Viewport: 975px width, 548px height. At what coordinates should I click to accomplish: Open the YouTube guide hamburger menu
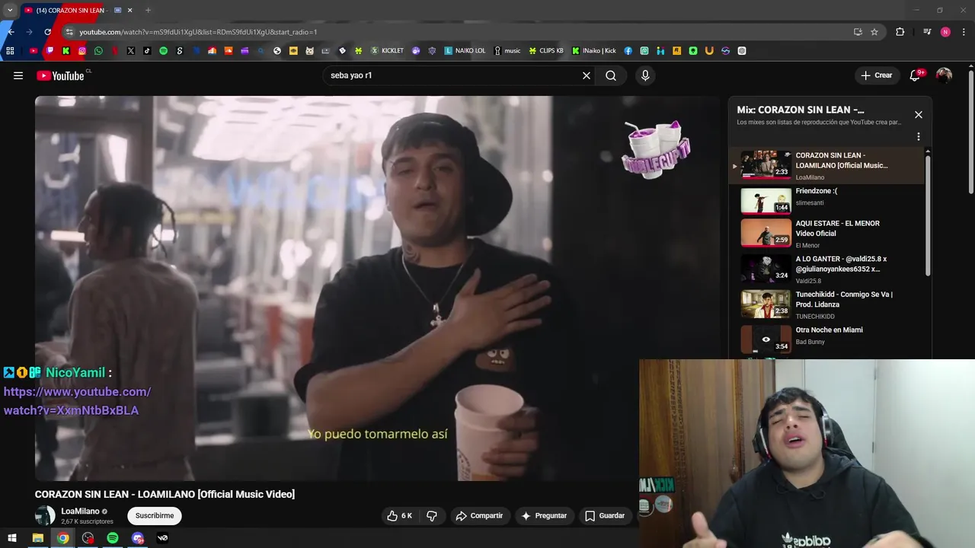click(x=18, y=75)
